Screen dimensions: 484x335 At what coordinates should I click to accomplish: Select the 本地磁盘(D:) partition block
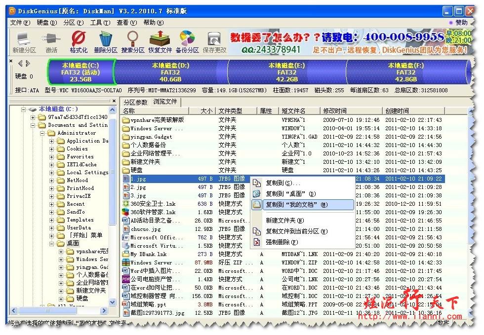pyautogui.click(x=170, y=72)
